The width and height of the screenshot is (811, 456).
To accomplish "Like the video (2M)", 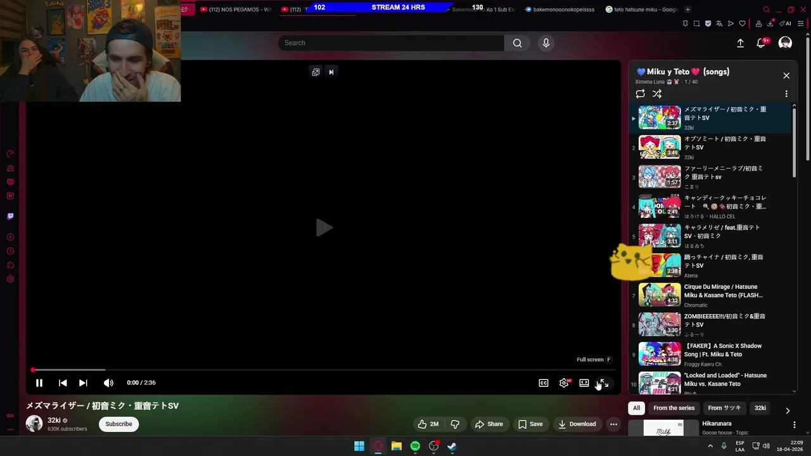I will pyautogui.click(x=428, y=424).
